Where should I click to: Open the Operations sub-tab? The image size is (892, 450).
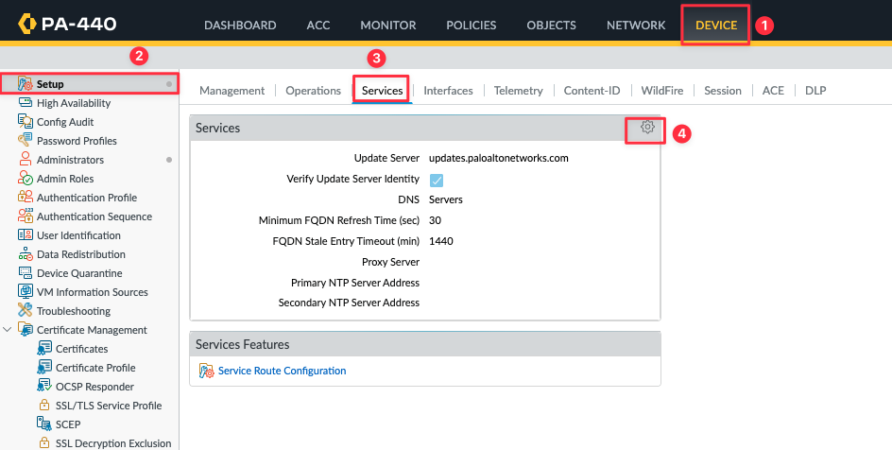[314, 91]
